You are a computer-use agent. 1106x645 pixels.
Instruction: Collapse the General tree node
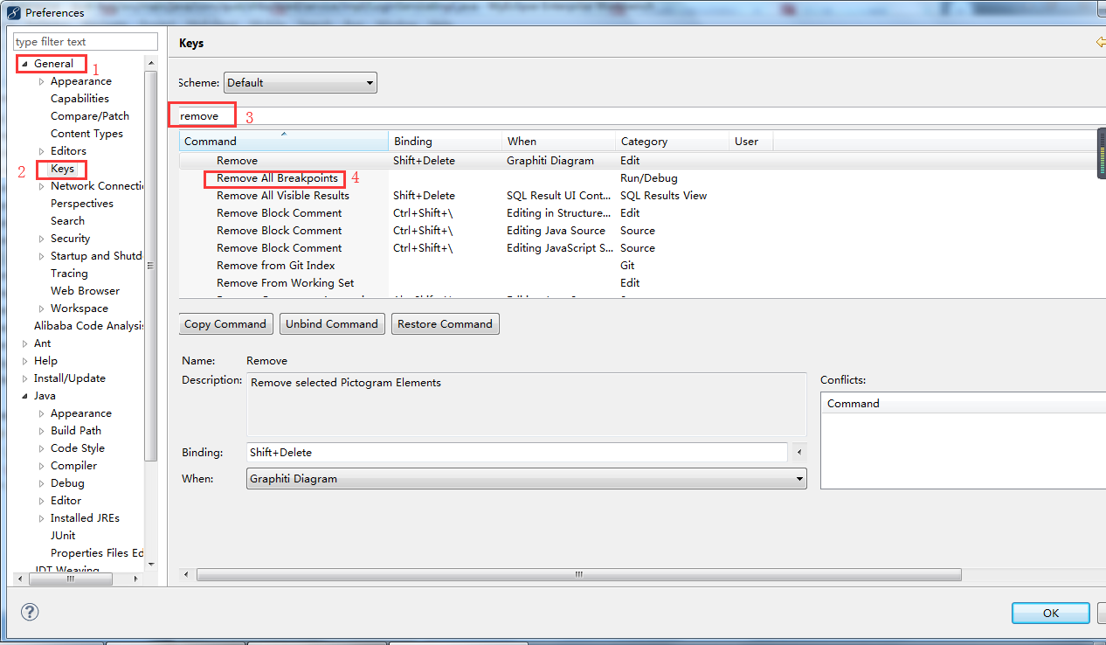click(24, 63)
